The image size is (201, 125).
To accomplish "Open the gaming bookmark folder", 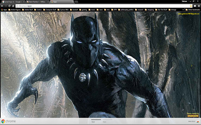I will [83, 10].
